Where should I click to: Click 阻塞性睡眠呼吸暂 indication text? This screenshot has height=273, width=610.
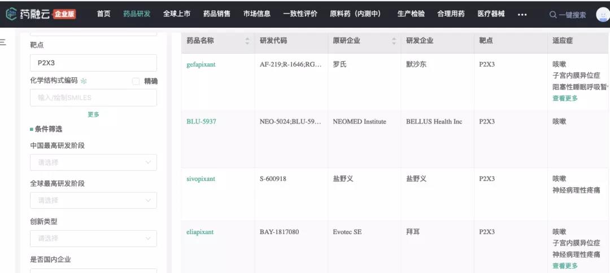pyautogui.click(x=579, y=87)
